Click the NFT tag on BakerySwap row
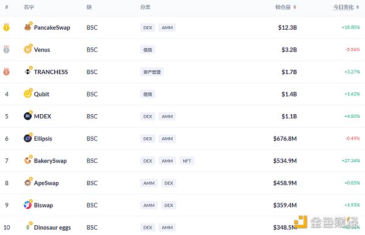 (x=187, y=161)
